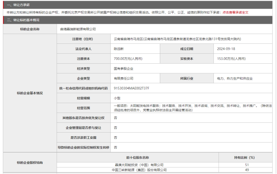Select the legal representative name 陈远新

(119, 49)
